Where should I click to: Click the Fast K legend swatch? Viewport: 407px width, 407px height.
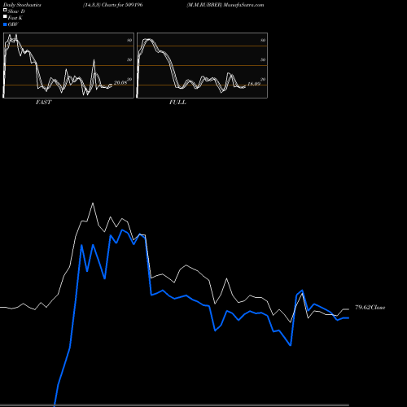tap(5, 16)
